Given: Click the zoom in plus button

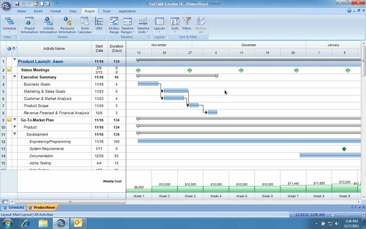Looking at the screenshot, I should 363,214.
